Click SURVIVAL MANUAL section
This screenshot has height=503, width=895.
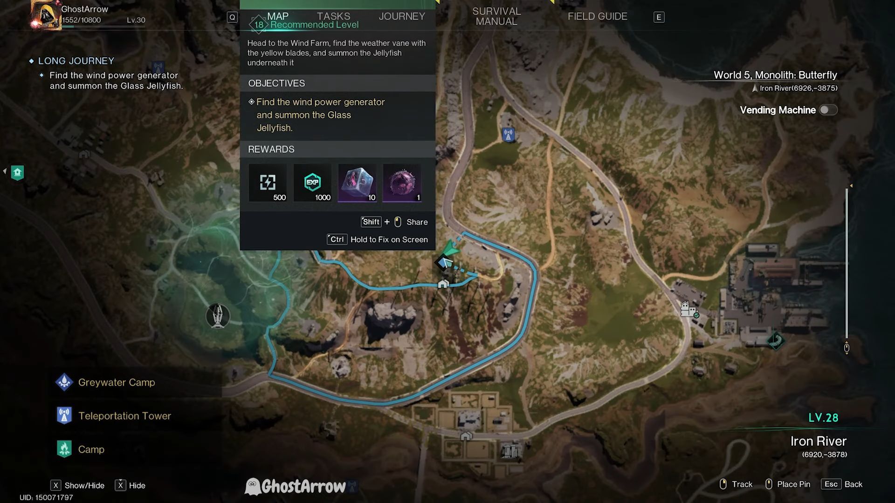496,16
